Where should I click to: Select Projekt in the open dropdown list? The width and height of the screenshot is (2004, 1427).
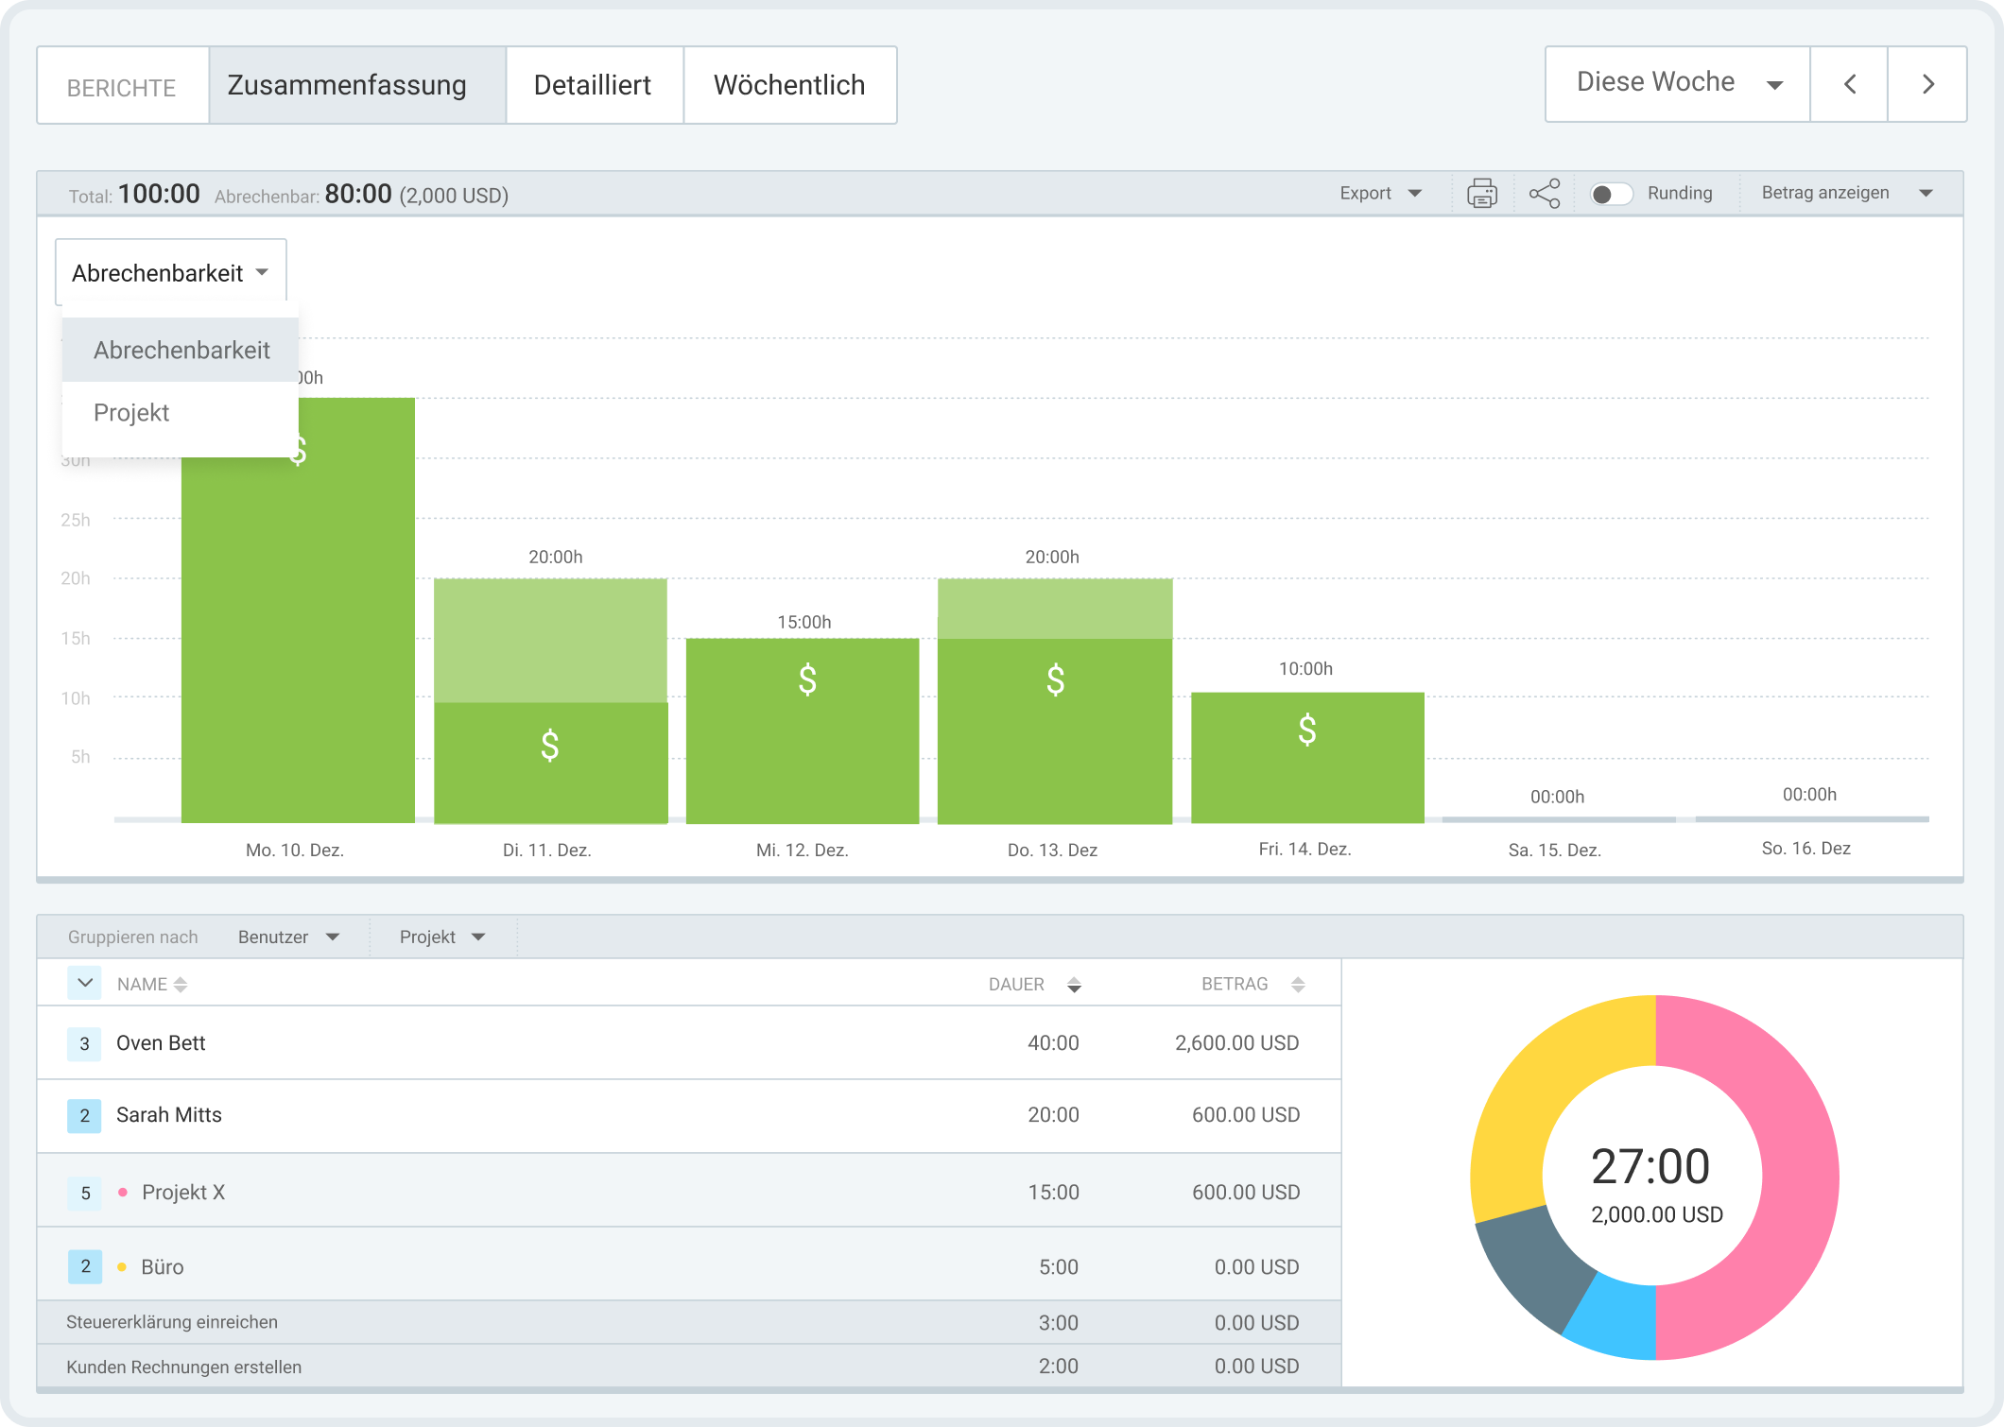coord(132,413)
